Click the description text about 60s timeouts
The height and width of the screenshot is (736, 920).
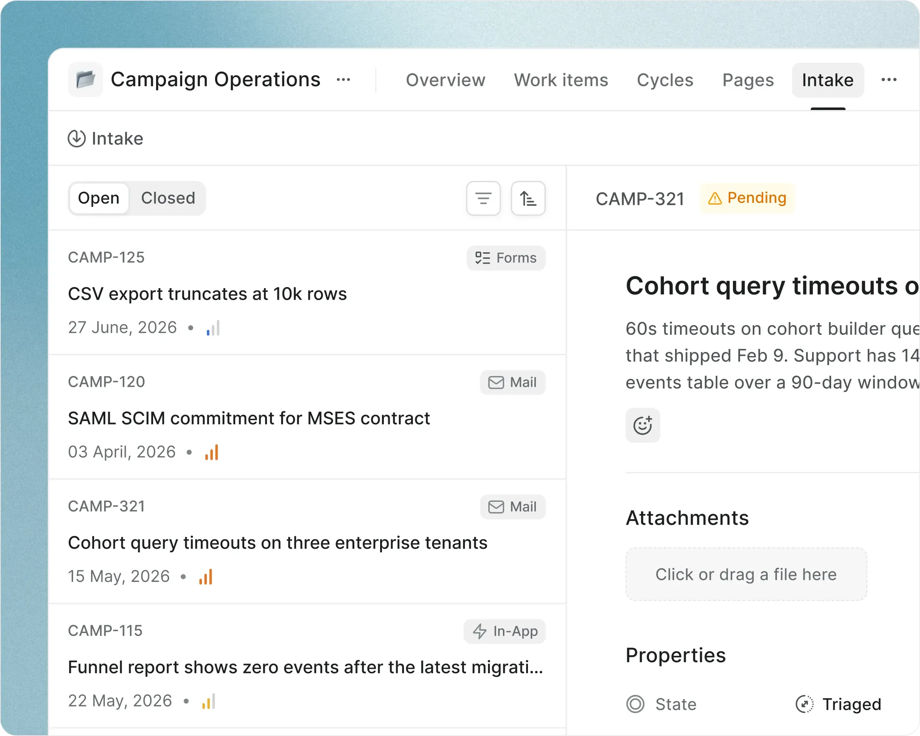(773, 355)
